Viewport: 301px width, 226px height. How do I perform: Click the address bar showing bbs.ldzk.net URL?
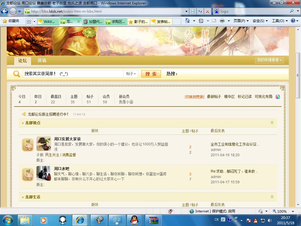(x=104, y=11)
